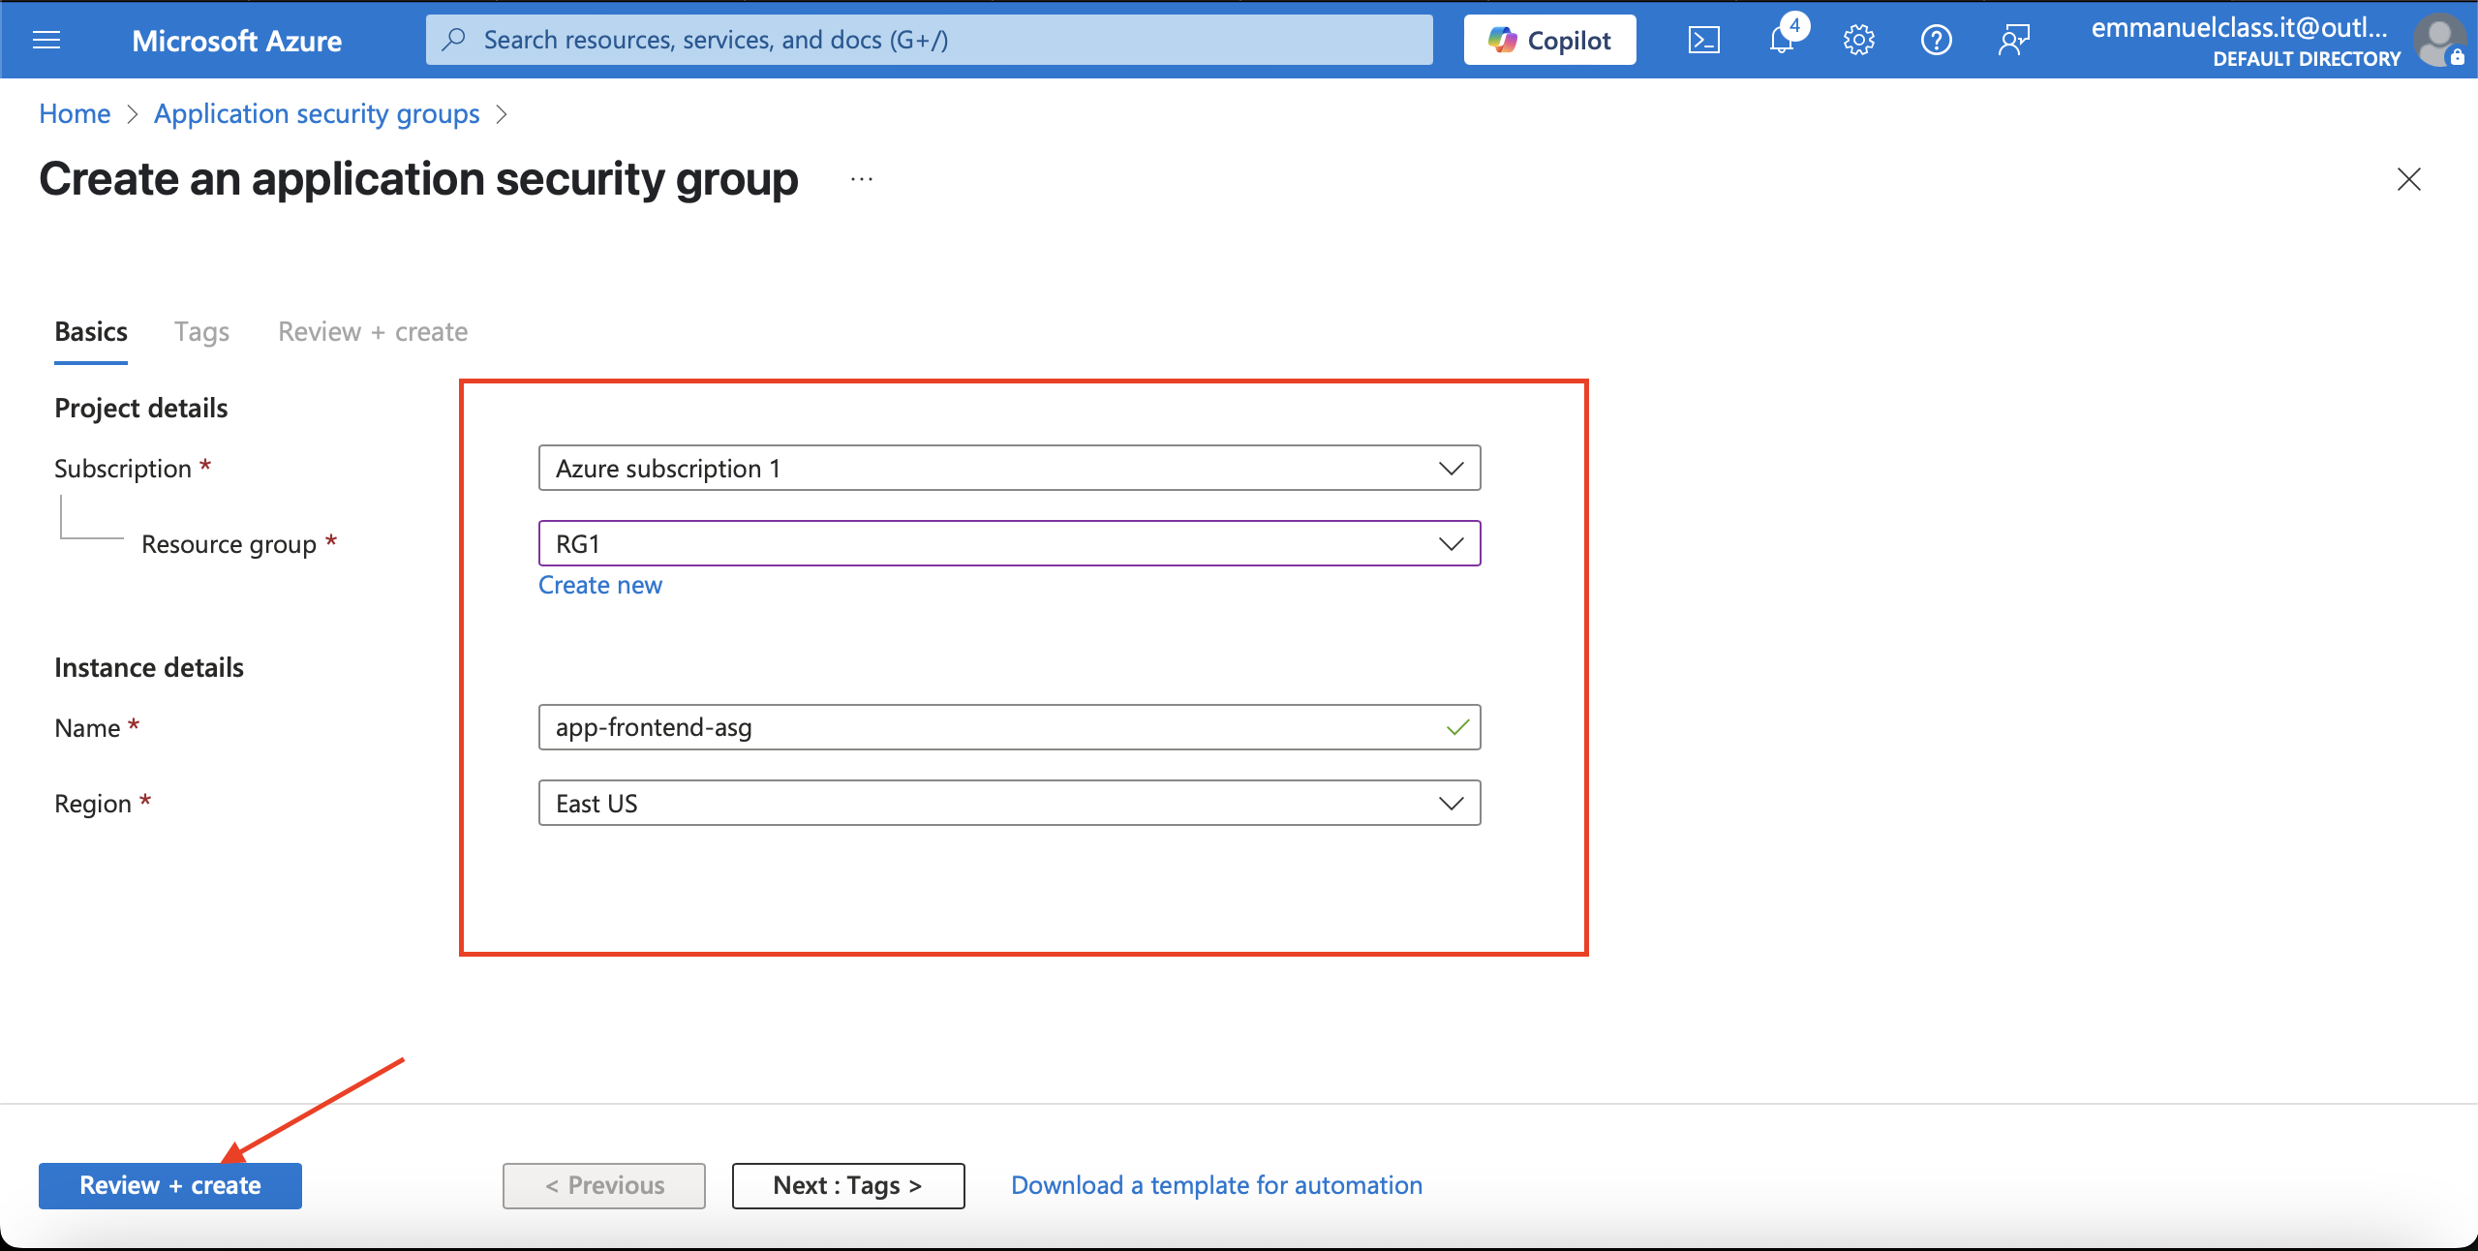Launch Copilot
This screenshot has height=1251, width=2478.
tap(1549, 40)
